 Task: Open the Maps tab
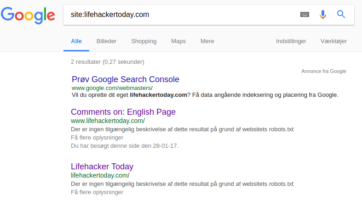178,41
